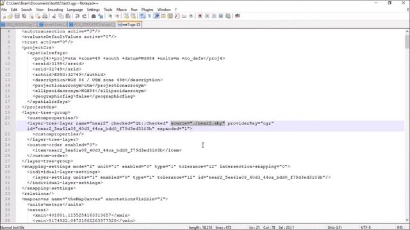Viewport: 410px width, 230px height.
Task: Open the Replace toolbar icon
Action: tap(101, 16)
